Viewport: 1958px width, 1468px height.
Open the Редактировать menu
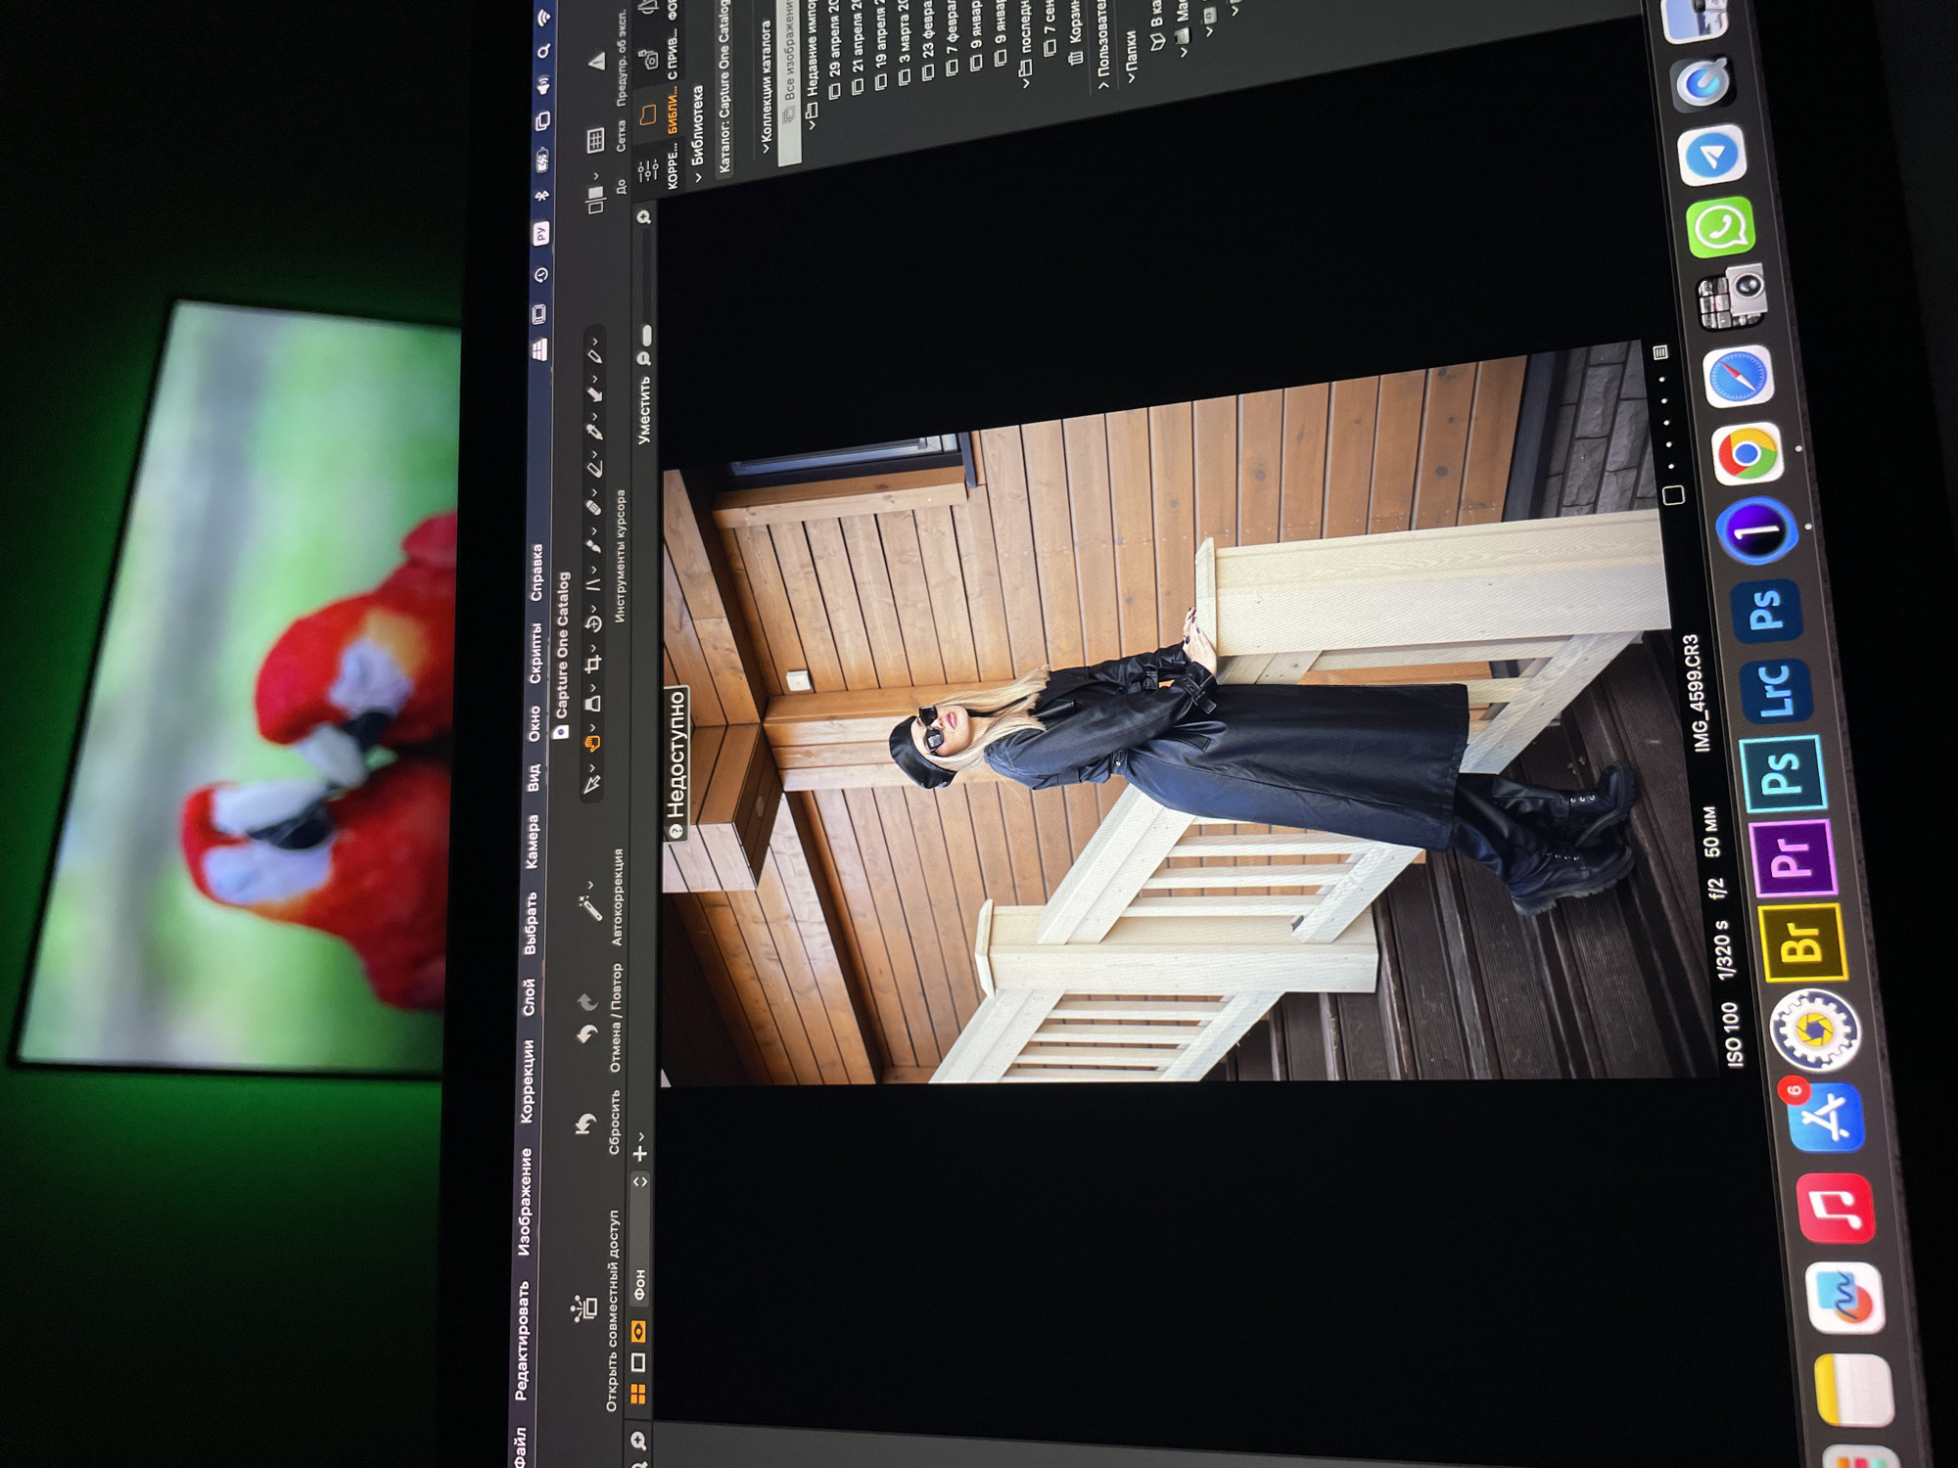[x=522, y=1340]
